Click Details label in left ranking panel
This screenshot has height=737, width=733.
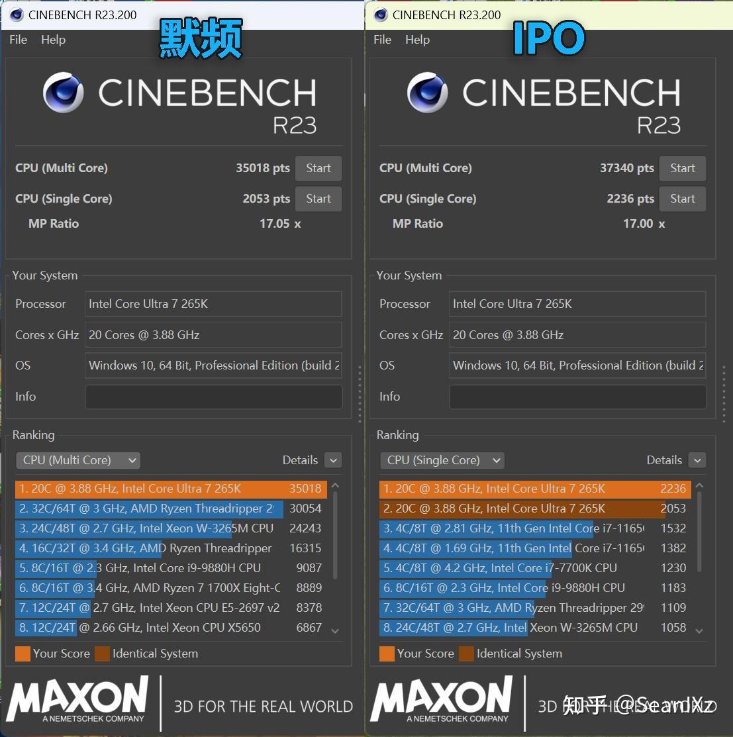[x=300, y=460]
